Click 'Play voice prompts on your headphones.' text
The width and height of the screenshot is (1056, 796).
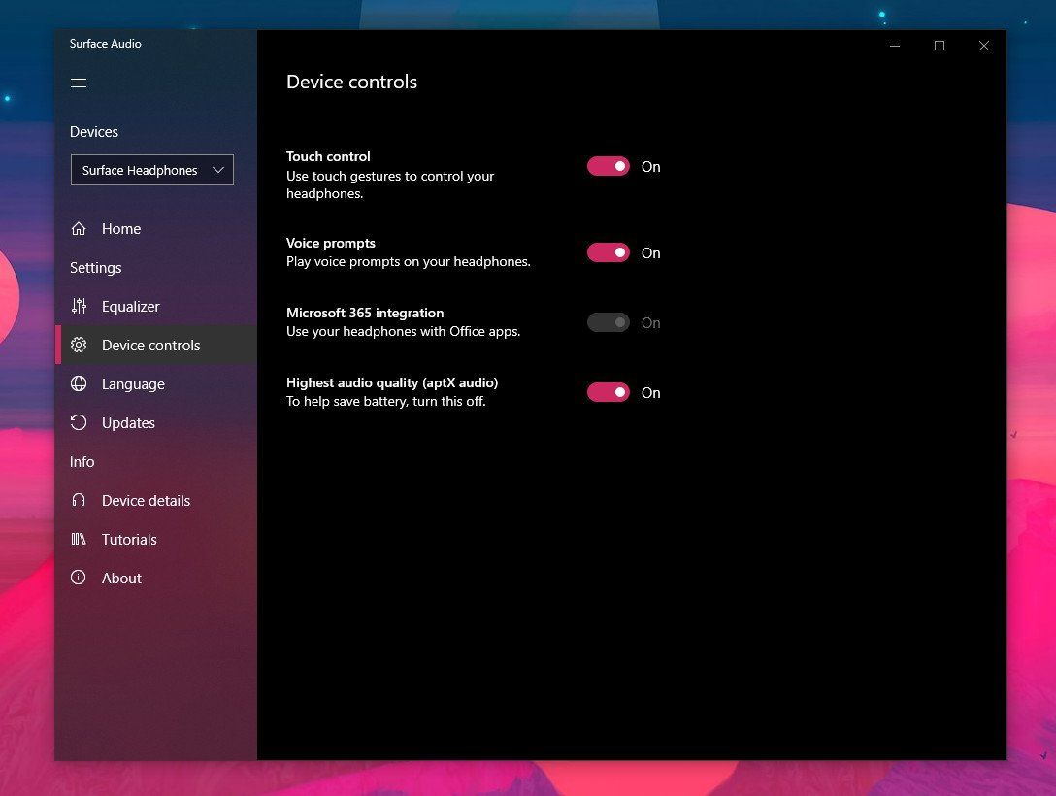click(408, 261)
